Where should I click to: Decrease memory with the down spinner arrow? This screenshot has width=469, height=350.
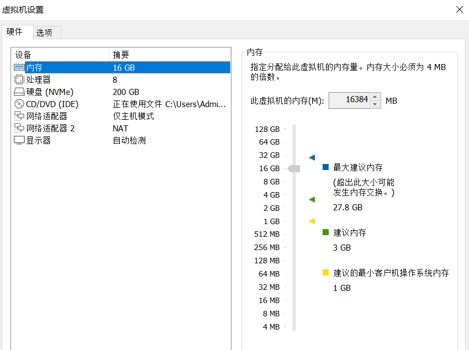375,104
